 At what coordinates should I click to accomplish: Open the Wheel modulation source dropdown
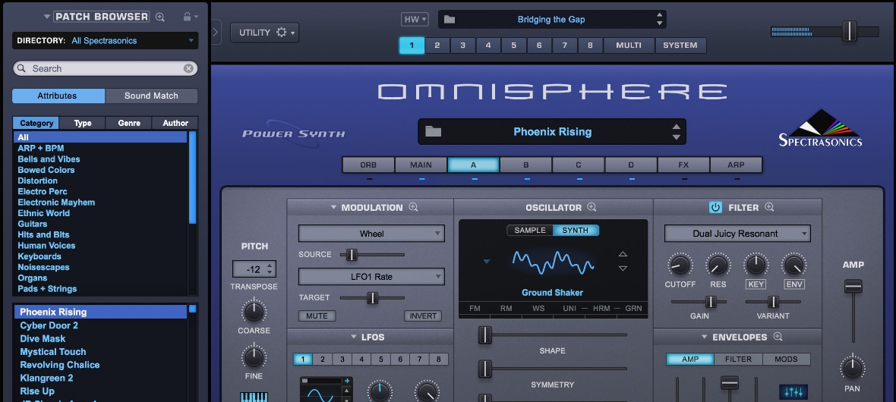pos(371,234)
